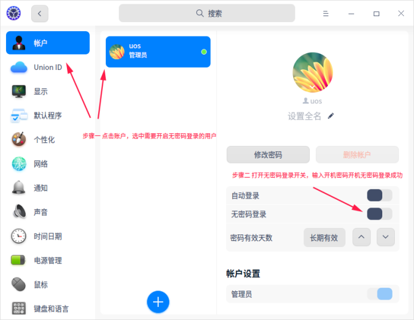Screen dimensions: 414x320
Task: Click the large user avatar picture
Action: click(x=313, y=72)
